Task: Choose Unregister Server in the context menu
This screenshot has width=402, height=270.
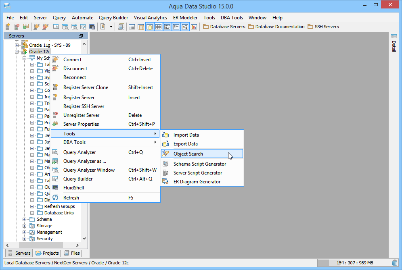Action: 105,115
